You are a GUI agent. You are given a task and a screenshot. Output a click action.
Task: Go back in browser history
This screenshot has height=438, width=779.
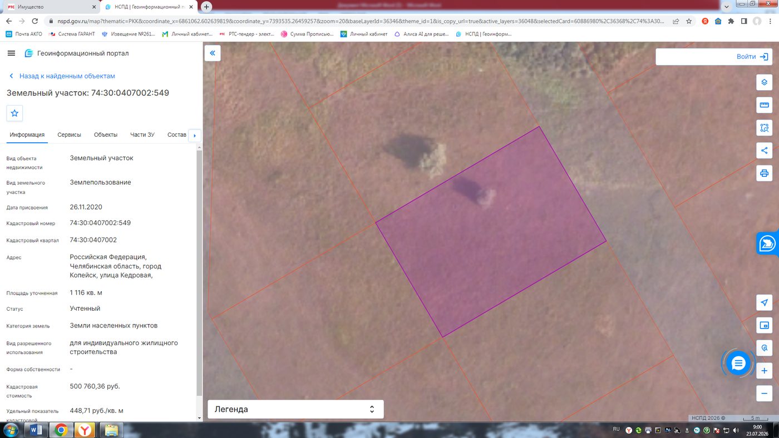pyautogui.click(x=8, y=21)
